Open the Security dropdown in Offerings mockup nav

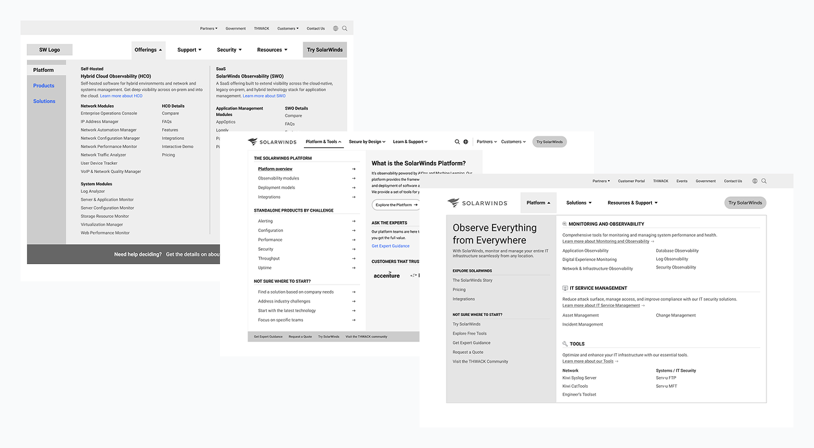click(x=229, y=49)
